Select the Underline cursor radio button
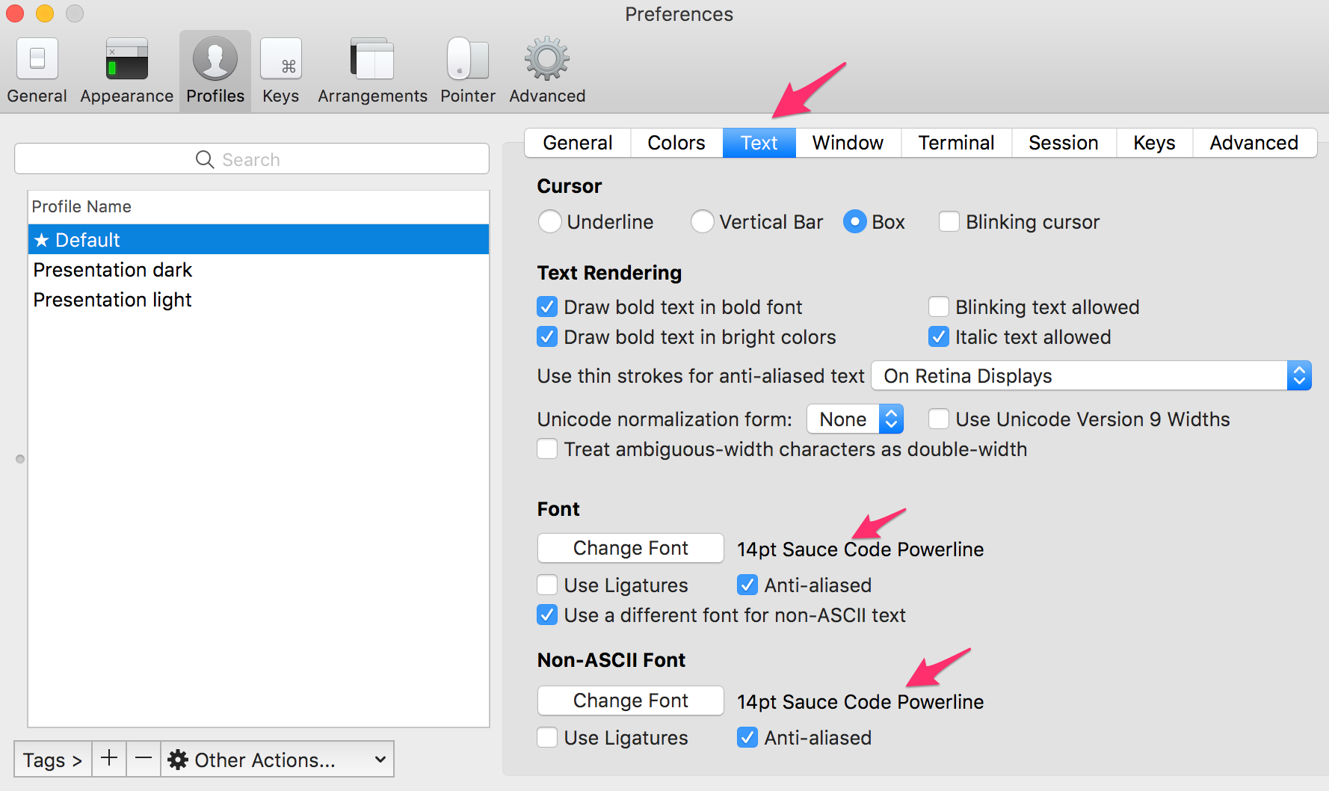 pos(550,222)
